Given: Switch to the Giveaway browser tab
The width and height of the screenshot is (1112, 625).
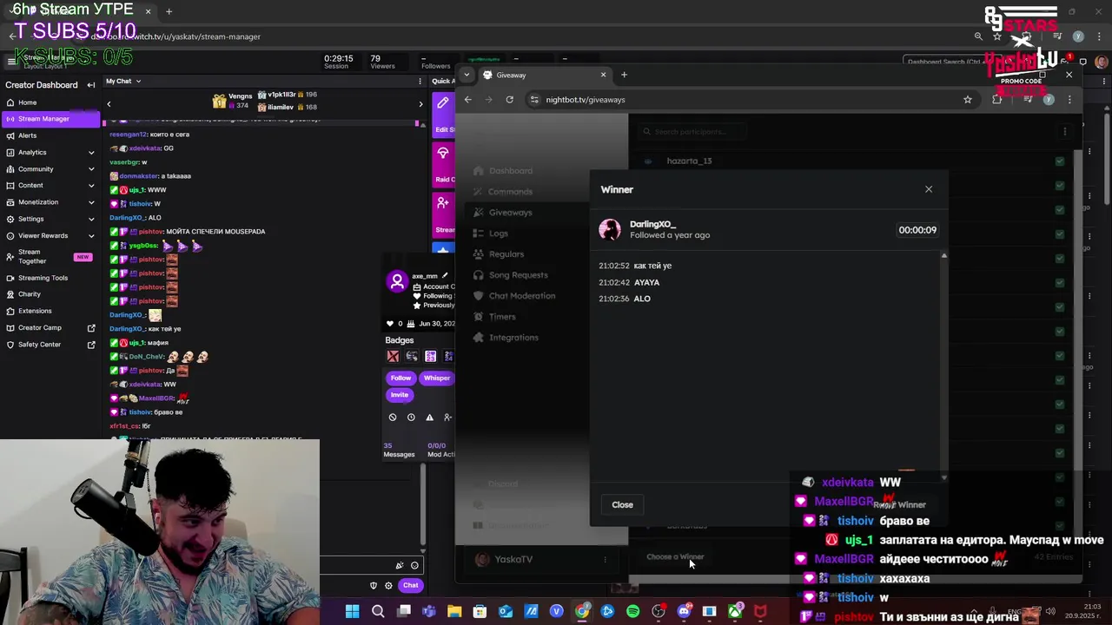Looking at the screenshot, I should [x=544, y=75].
